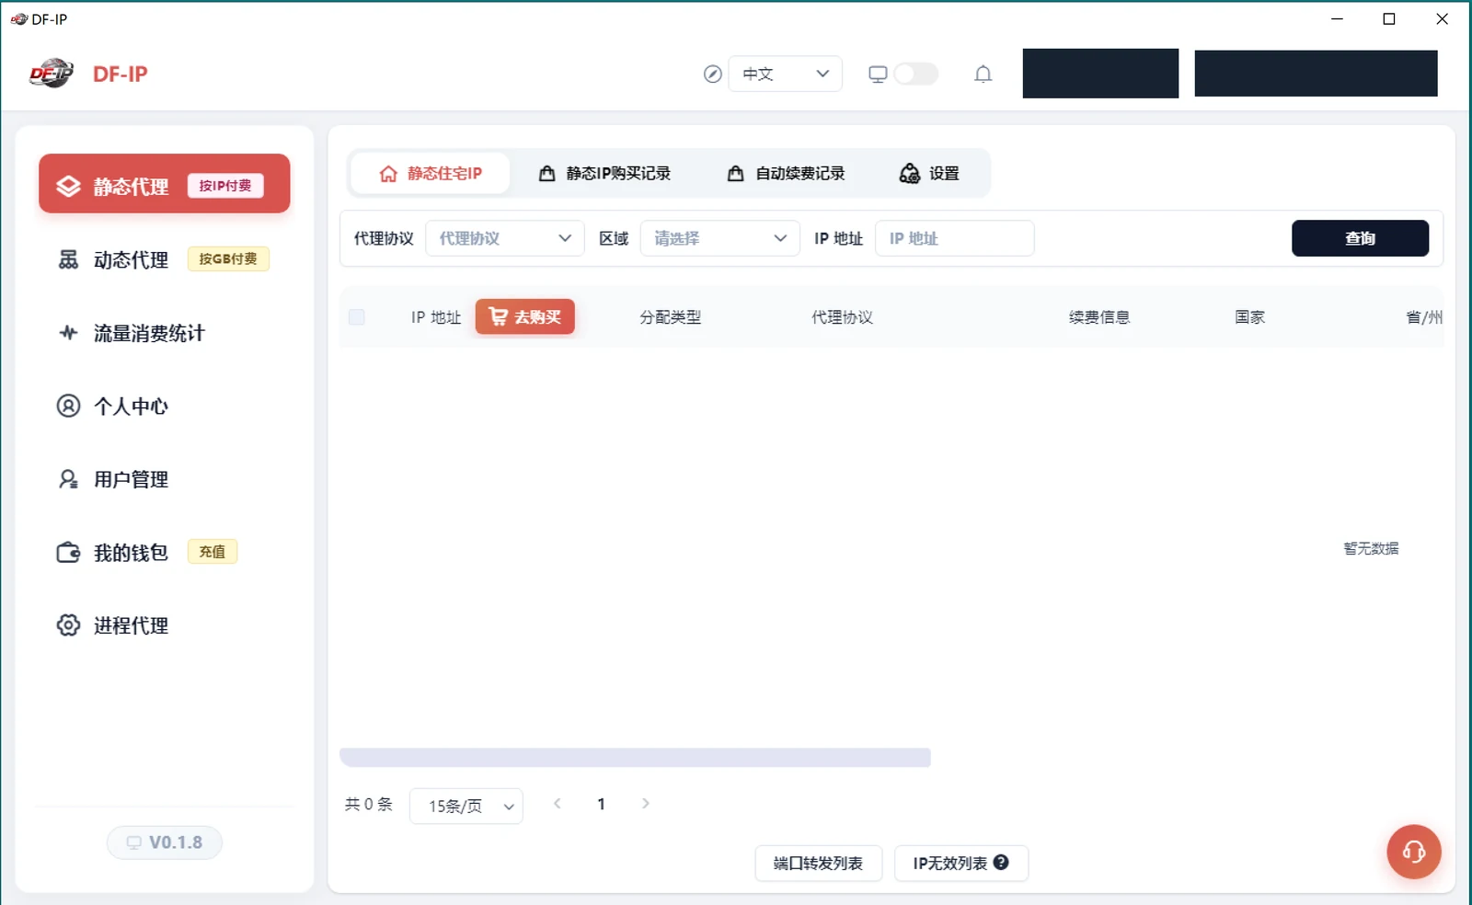This screenshot has width=1472, height=905.
Task: Click the 分配类型 column header
Action: [670, 317]
